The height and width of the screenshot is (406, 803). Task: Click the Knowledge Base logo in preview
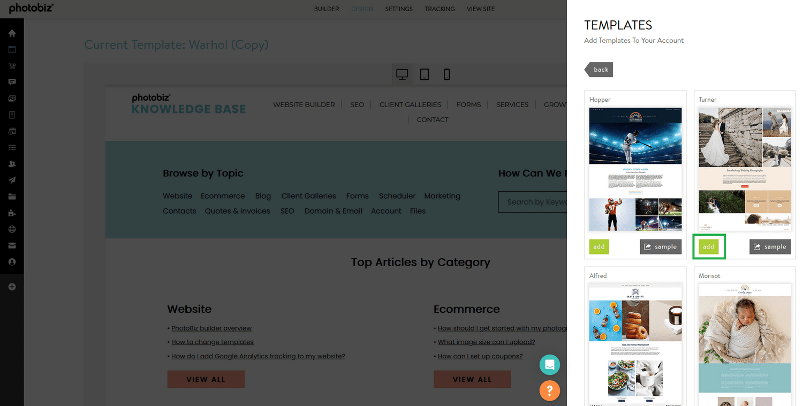pos(189,104)
